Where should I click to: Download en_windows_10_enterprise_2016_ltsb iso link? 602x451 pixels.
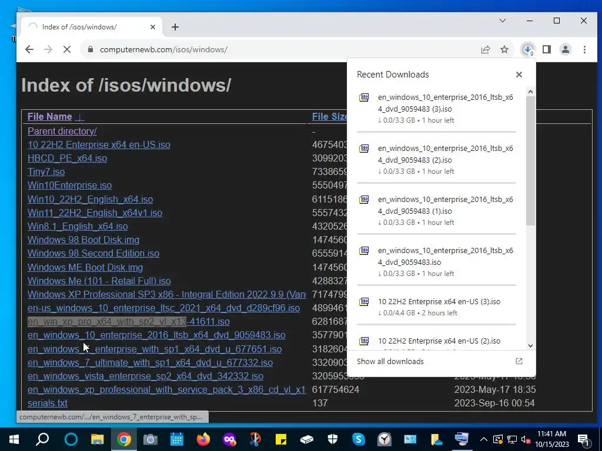pyautogui.click(x=156, y=335)
